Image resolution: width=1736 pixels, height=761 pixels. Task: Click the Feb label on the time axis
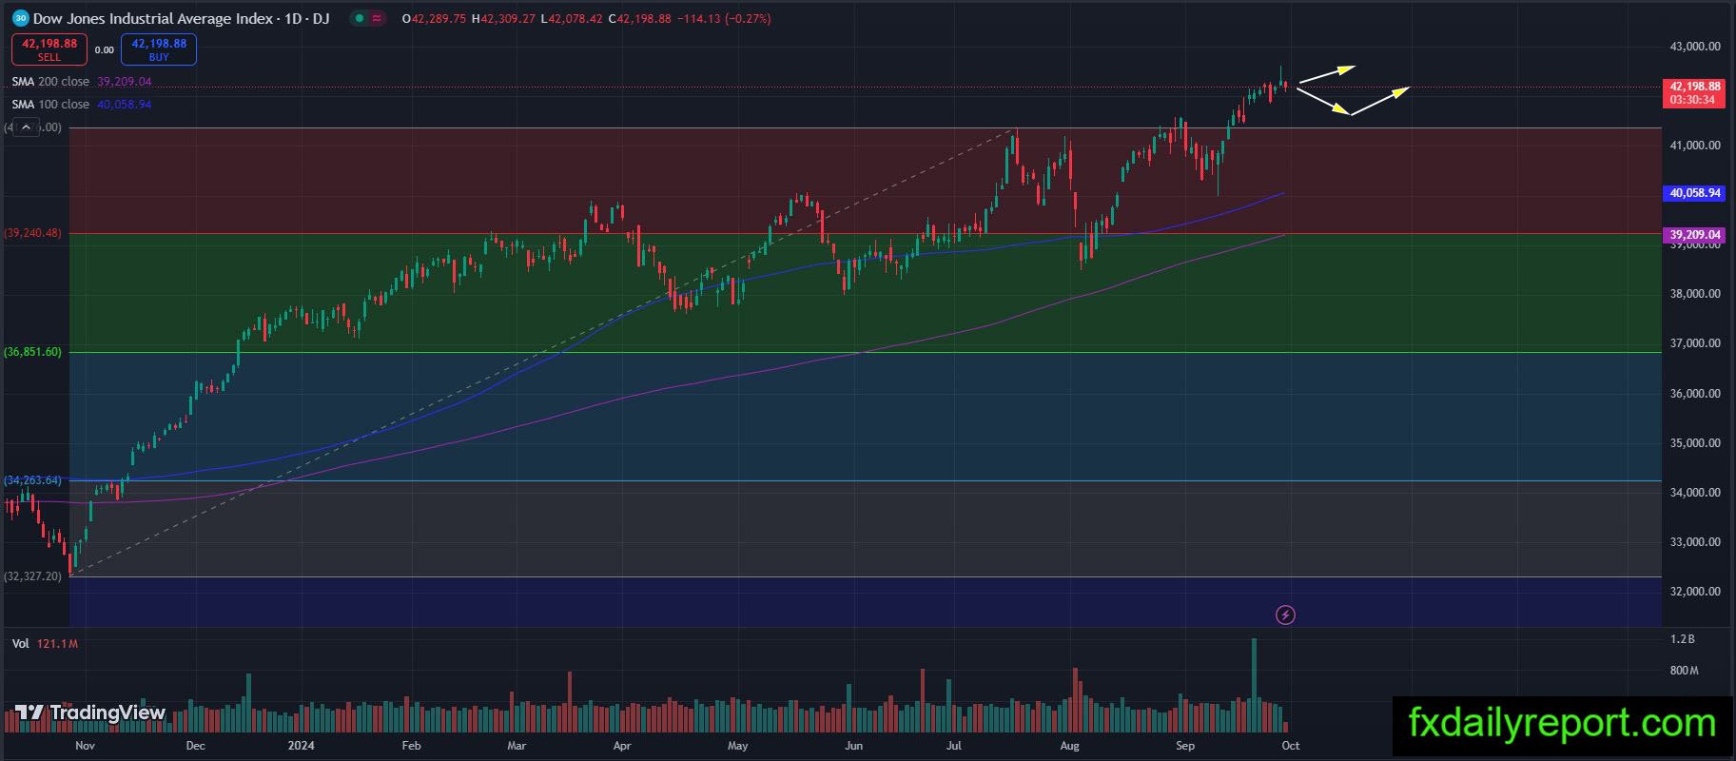(x=411, y=746)
